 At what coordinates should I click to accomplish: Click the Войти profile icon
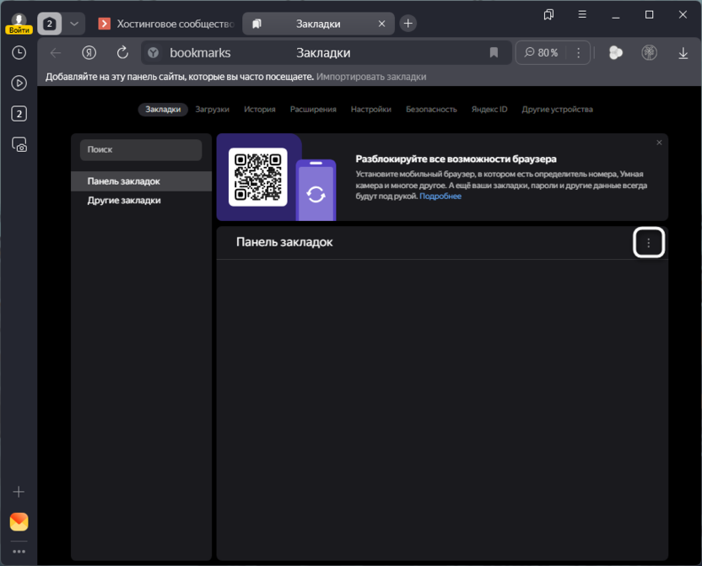tap(19, 24)
